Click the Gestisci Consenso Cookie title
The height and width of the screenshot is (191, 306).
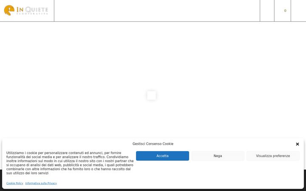point(153,144)
